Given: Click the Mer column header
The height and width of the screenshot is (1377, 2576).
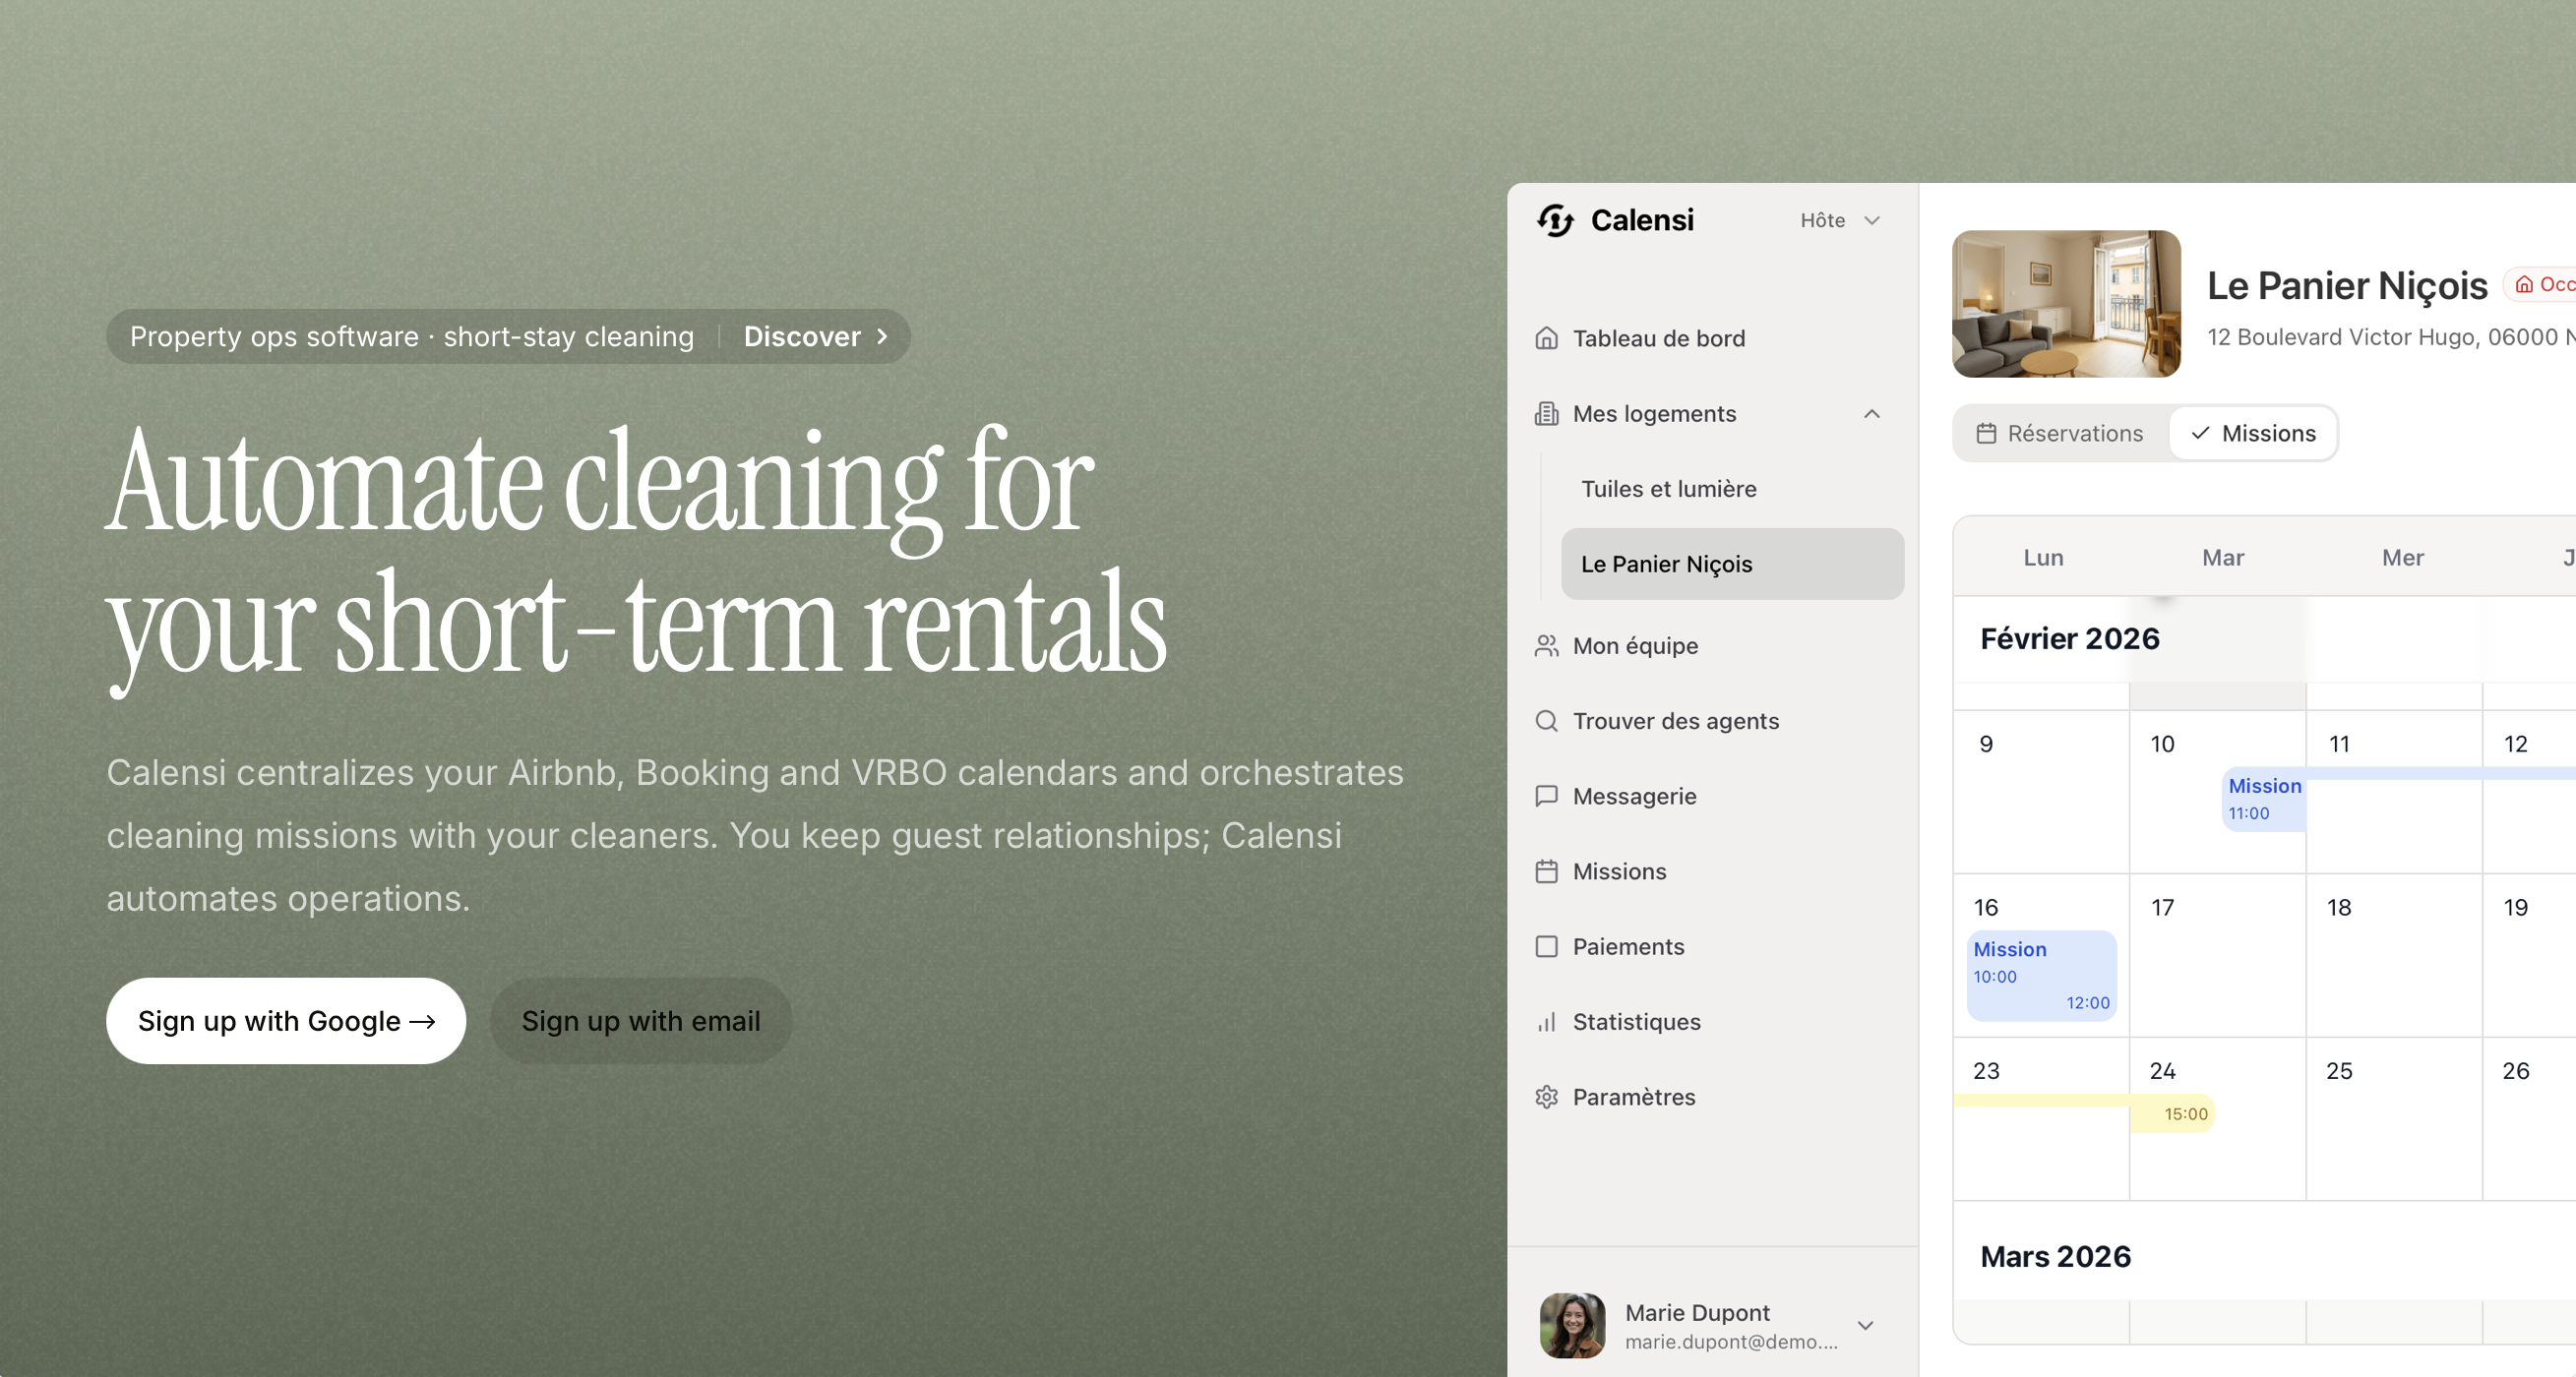Looking at the screenshot, I should click(2402, 558).
